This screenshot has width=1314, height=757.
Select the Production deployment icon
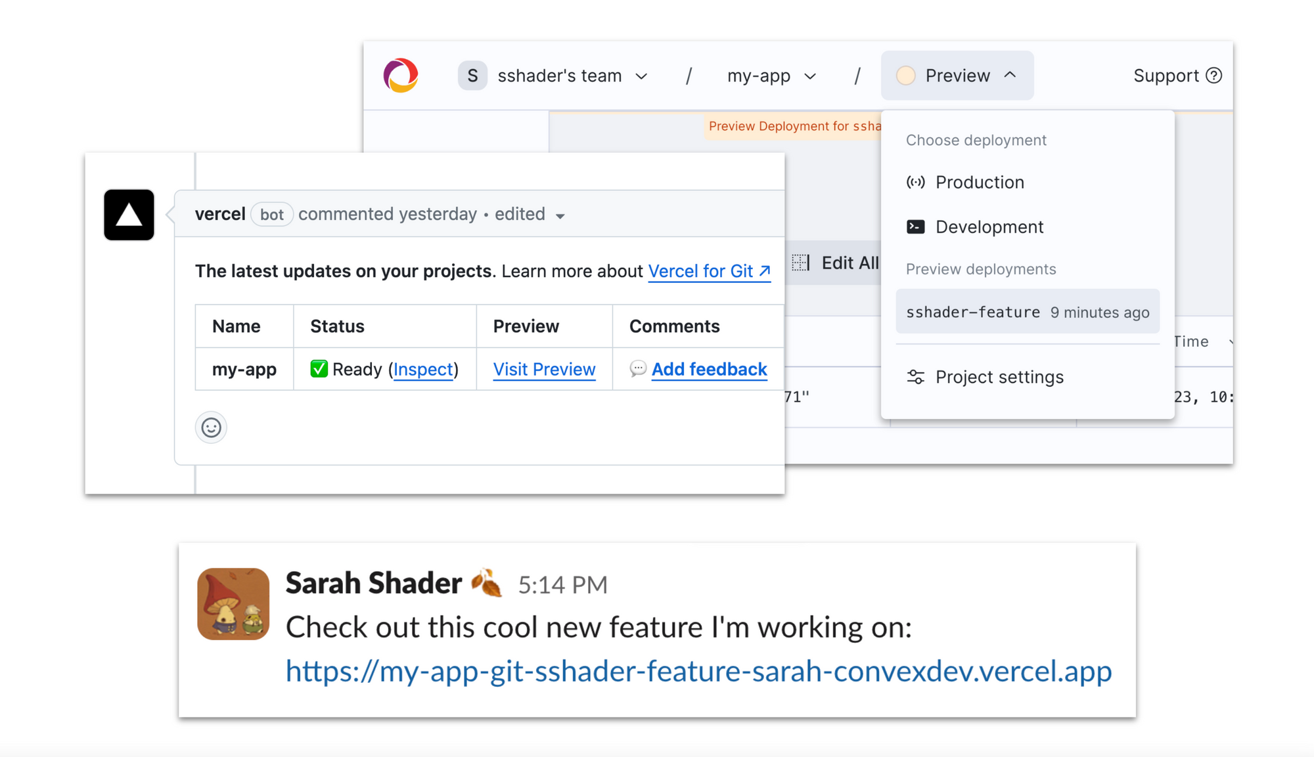[x=916, y=182]
